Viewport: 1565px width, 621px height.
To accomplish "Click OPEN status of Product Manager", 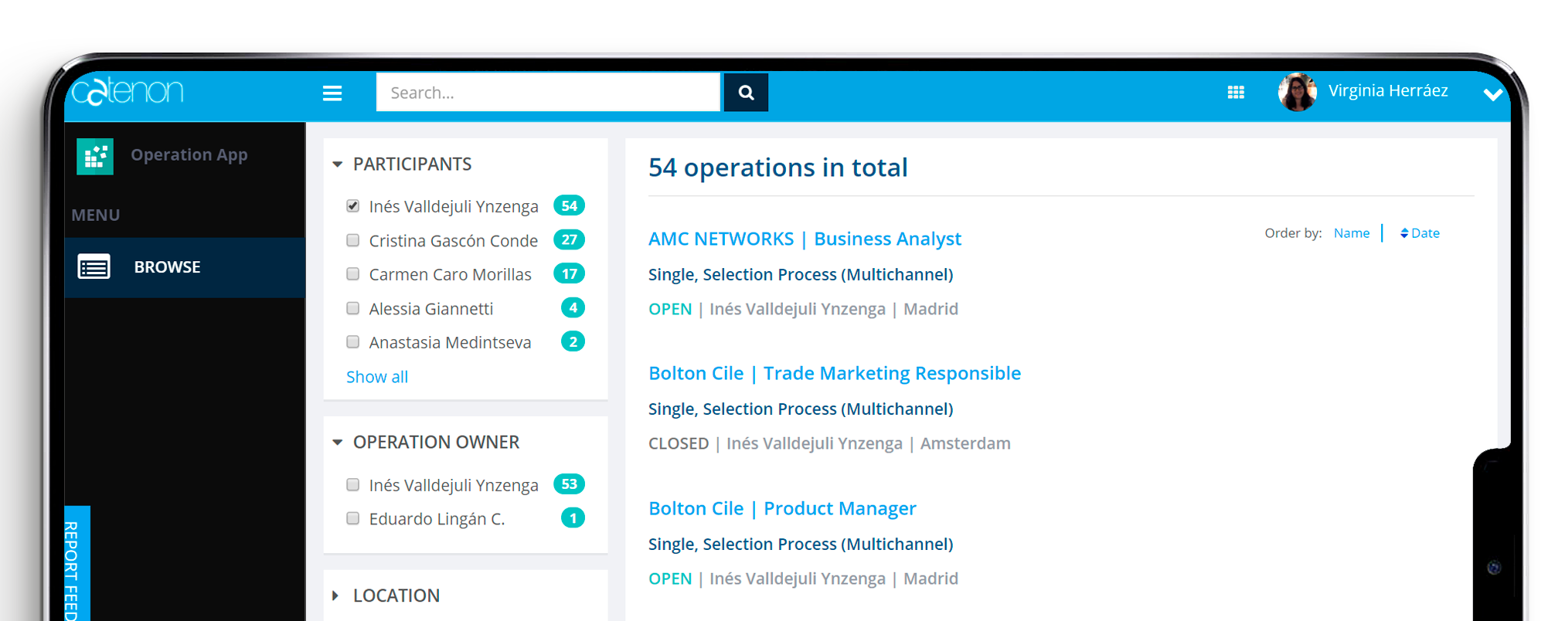I will point(670,579).
